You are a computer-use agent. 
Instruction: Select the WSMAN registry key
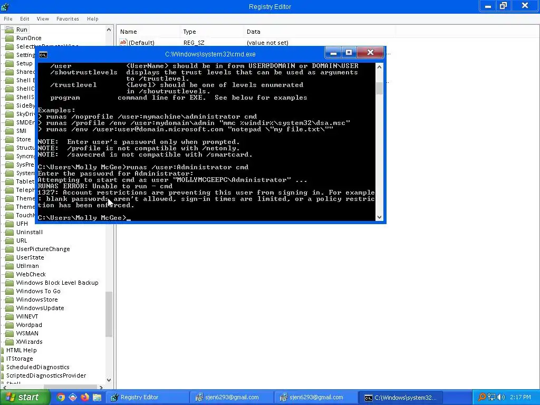(x=27, y=333)
